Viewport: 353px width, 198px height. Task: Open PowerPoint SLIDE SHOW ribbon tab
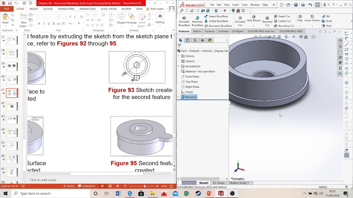pyautogui.click(x=109, y=9)
